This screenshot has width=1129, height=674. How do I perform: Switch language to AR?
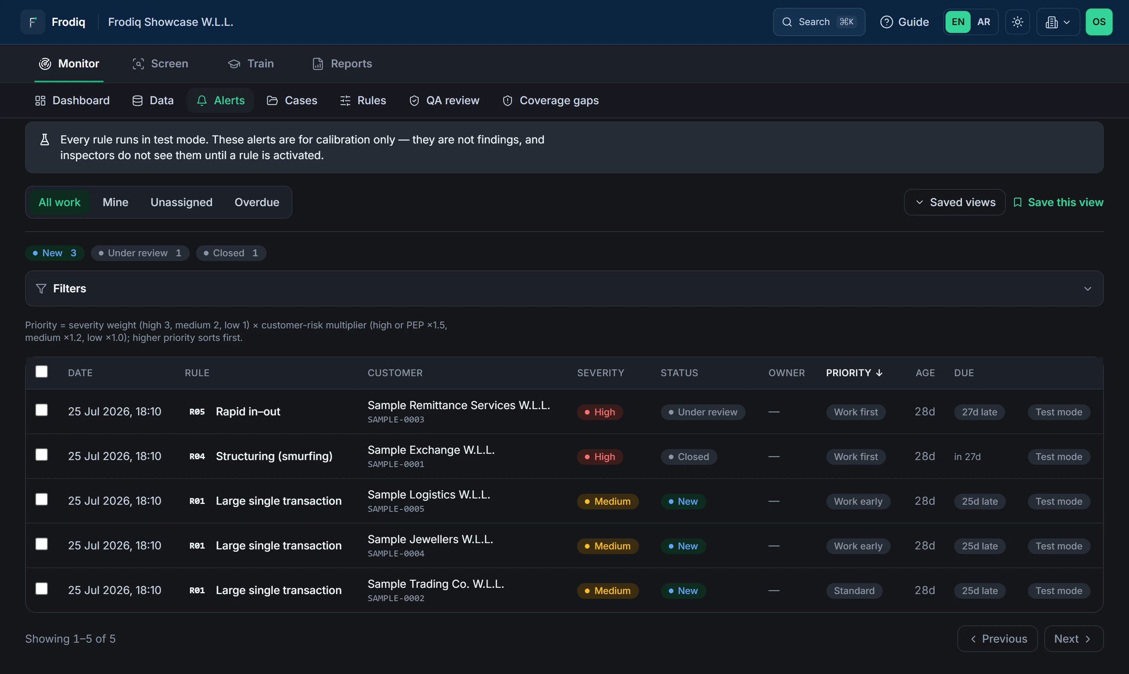click(983, 22)
